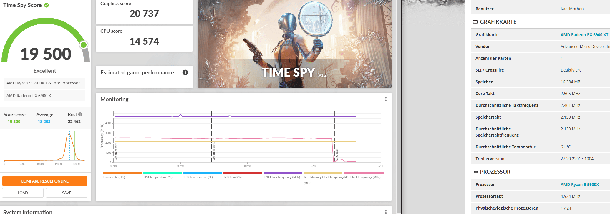This screenshot has height=214, width=610.
Task: Click the Durchschnittliche Taktfrequenz value 2.461 MHz
Action: coord(570,105)
